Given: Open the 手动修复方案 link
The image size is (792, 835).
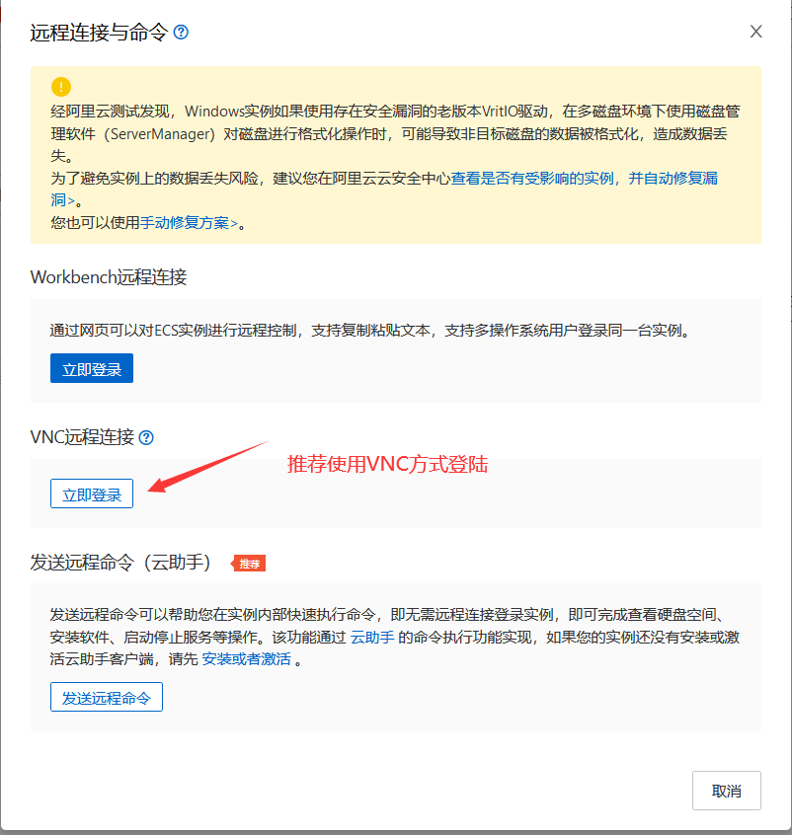Looking at the screenshot, I should coord(189,223).
